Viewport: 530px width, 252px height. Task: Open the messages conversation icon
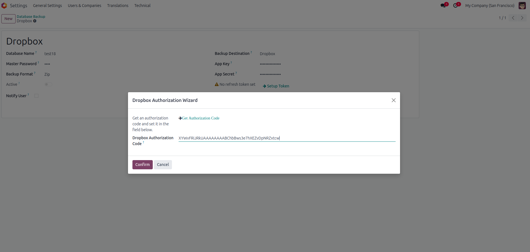[x=443, y=6]
